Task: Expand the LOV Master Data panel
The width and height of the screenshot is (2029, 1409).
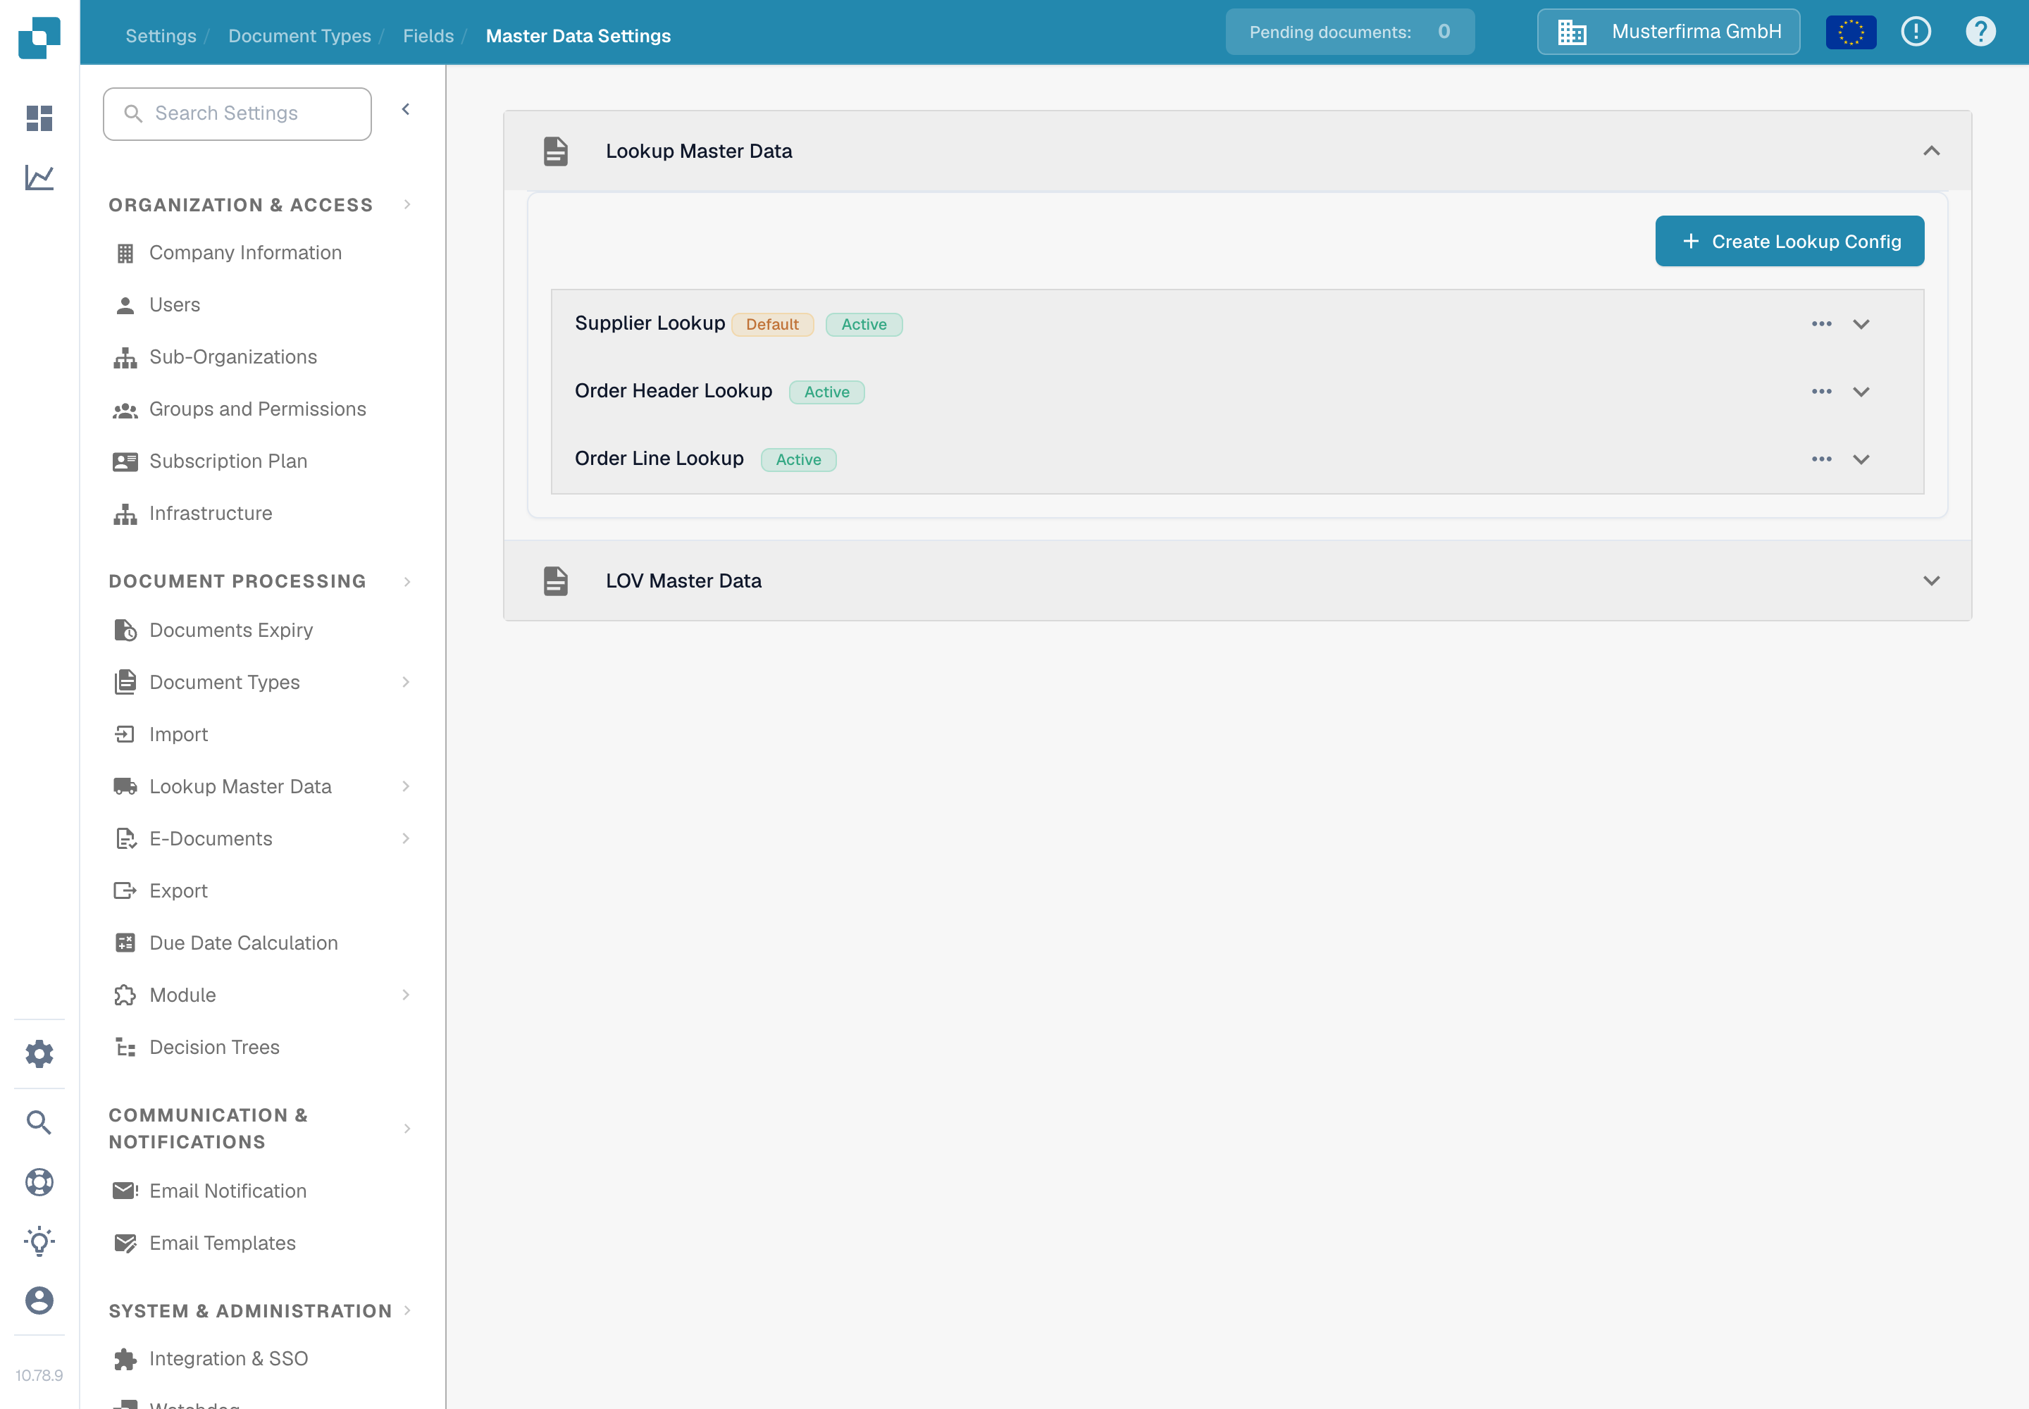Action: (x=1932, y=581)
